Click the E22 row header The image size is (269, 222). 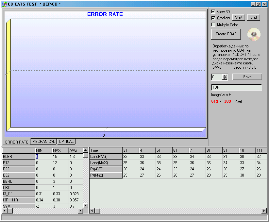click(x=19, y=169)
